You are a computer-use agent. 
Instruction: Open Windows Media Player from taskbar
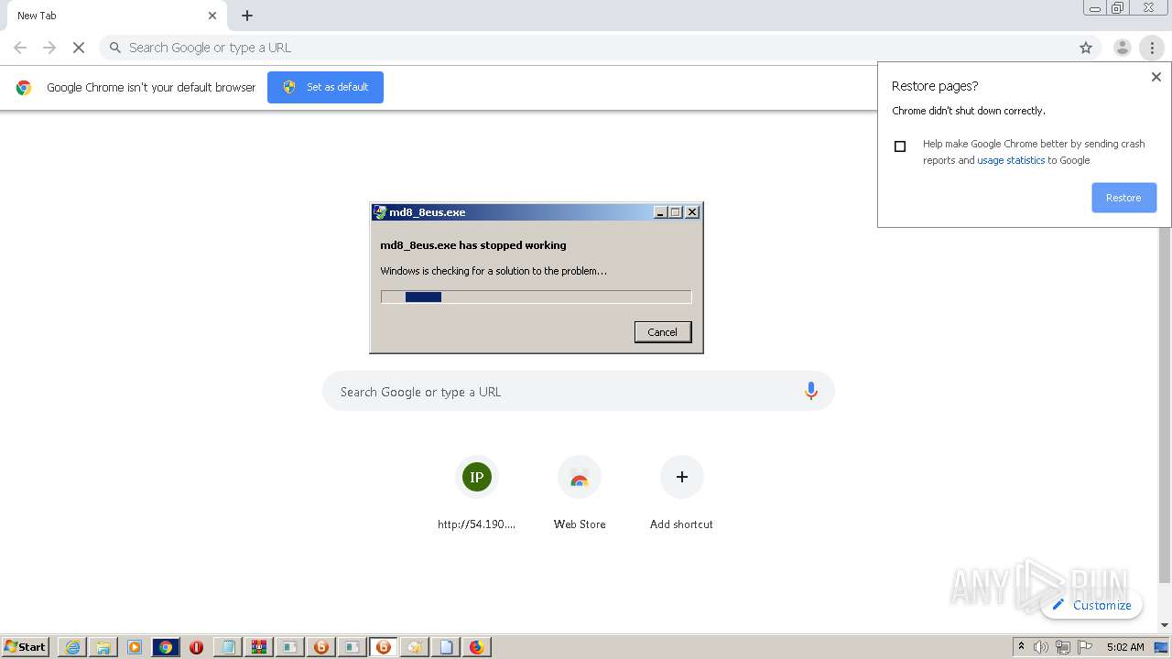pyautogui.click(x=135, y=647)
